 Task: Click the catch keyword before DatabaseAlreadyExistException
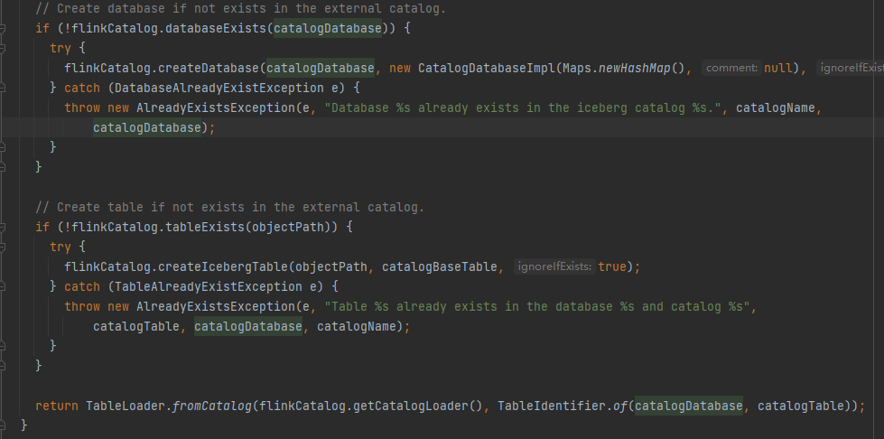pyautogui.click(x=82, y=88)
